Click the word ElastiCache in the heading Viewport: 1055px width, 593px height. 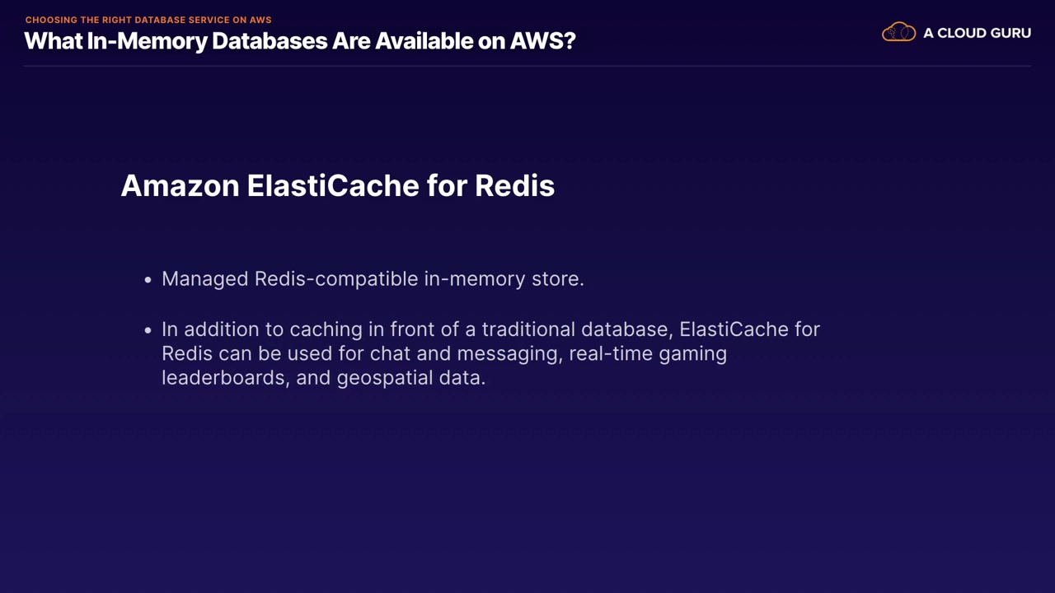tap(333, 185)
